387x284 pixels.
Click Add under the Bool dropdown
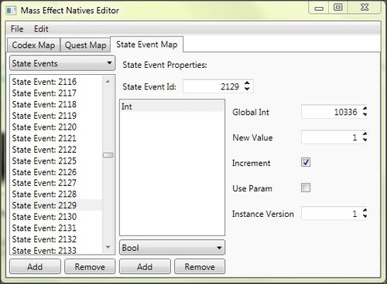[x=145, y=266]
